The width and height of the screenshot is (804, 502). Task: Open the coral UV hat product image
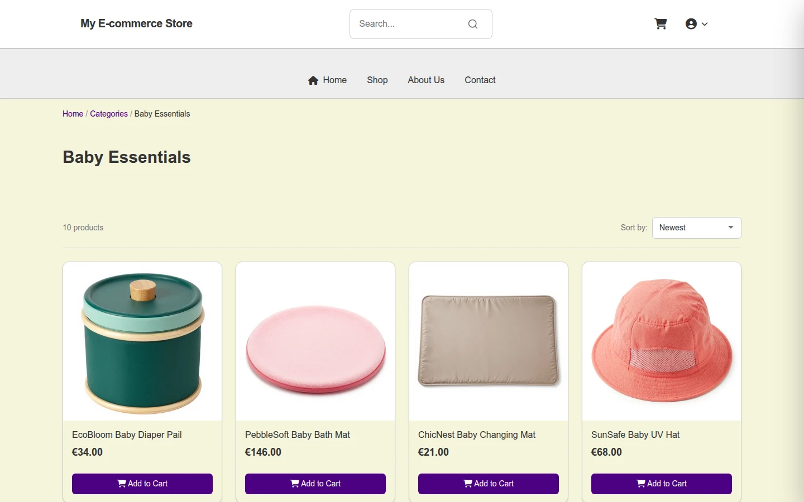(x=662, y=341)
